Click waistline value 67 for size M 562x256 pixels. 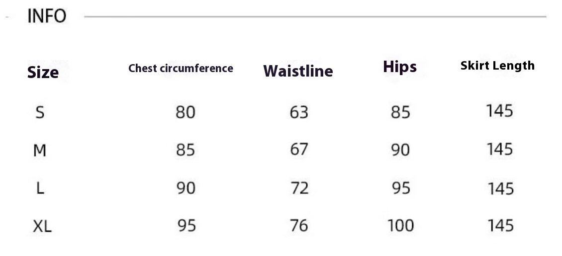click(299, 149)
